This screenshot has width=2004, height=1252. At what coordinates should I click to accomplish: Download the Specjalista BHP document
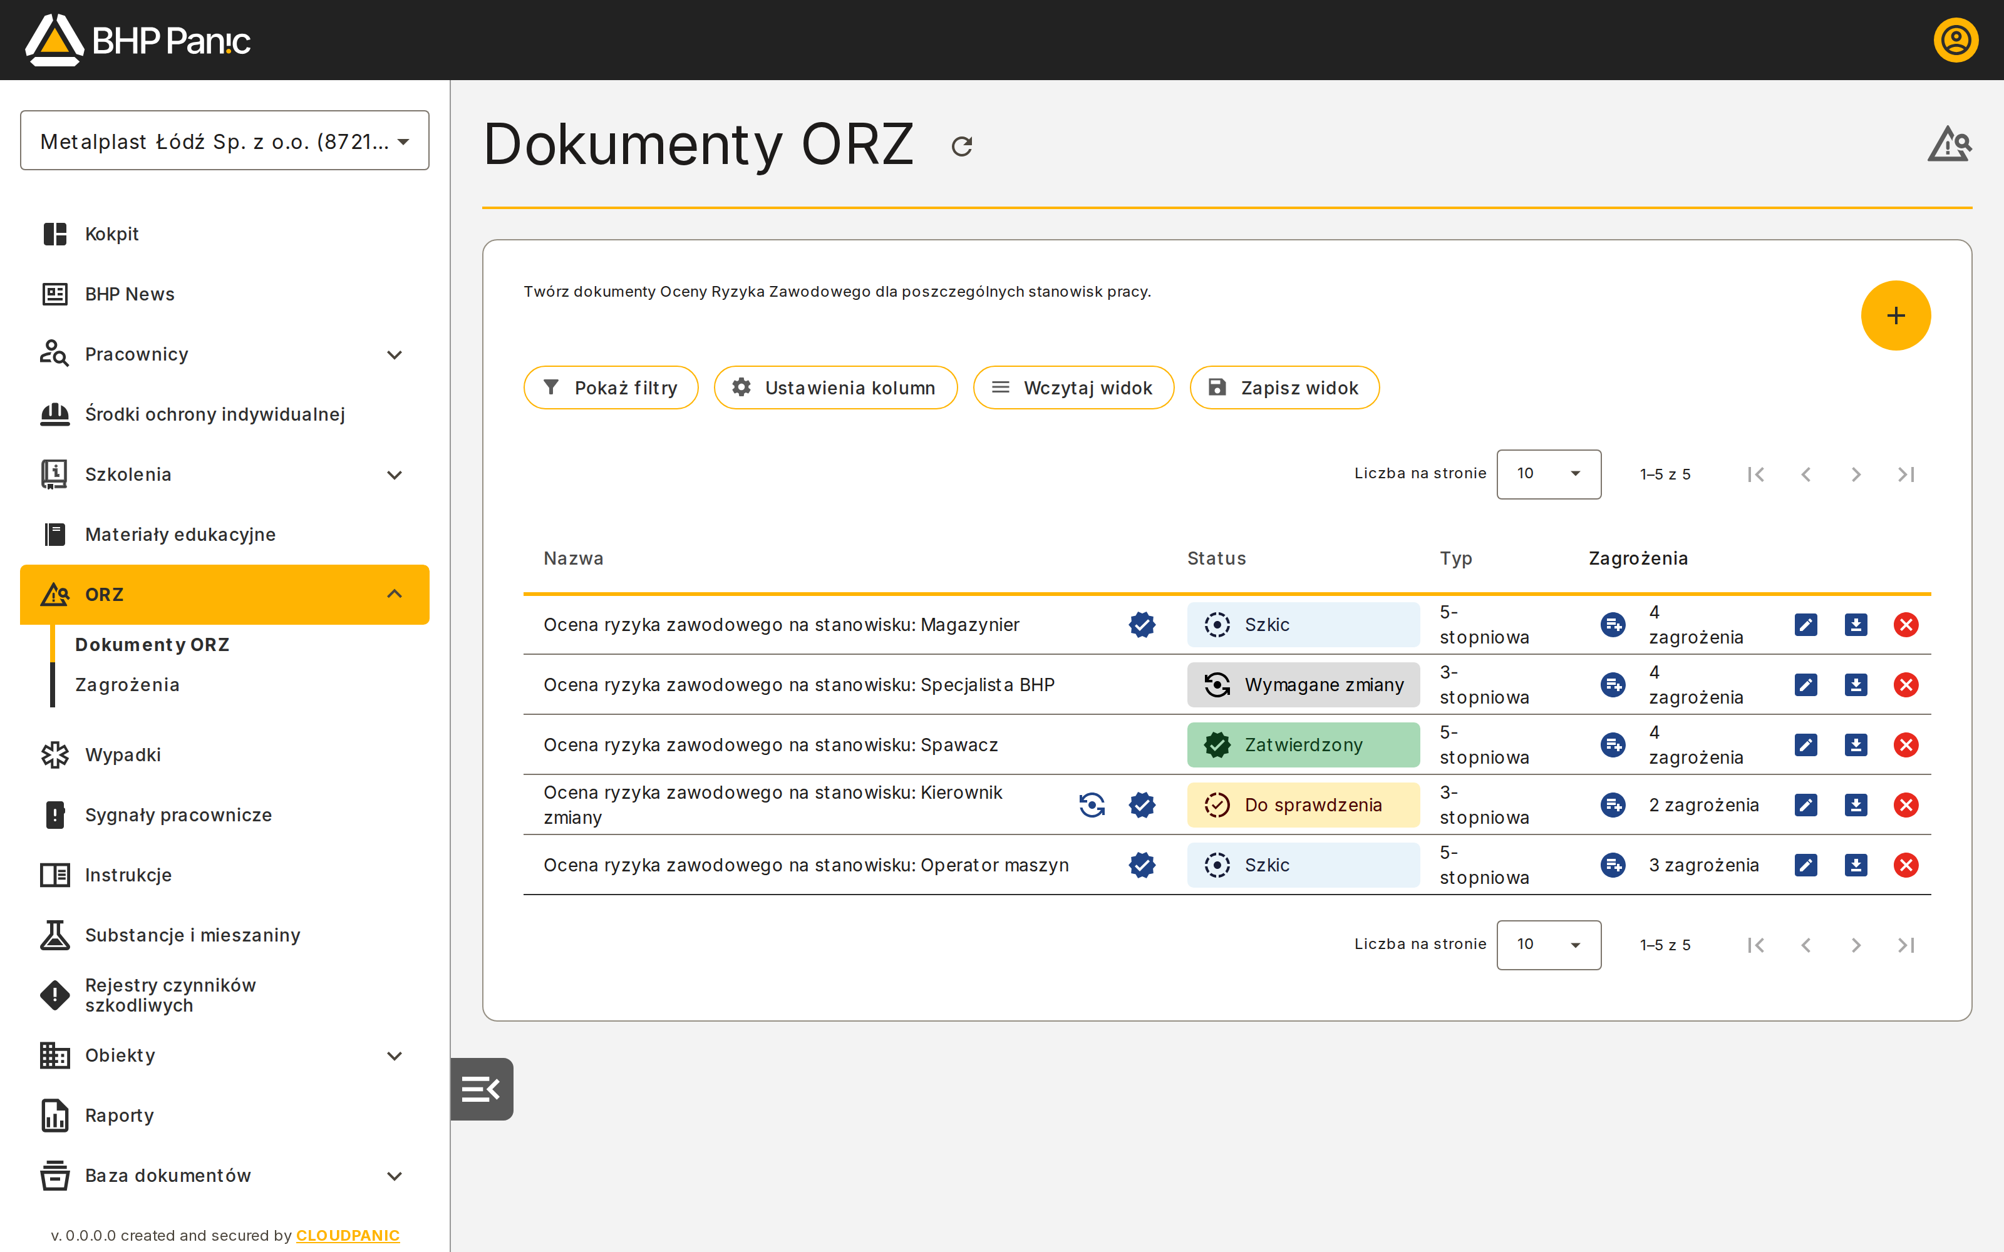tap(1856, 685)
